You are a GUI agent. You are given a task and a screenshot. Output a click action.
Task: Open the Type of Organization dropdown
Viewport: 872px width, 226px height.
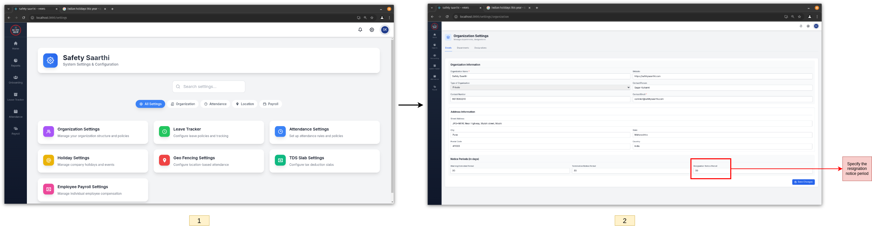tap(540, 88)
